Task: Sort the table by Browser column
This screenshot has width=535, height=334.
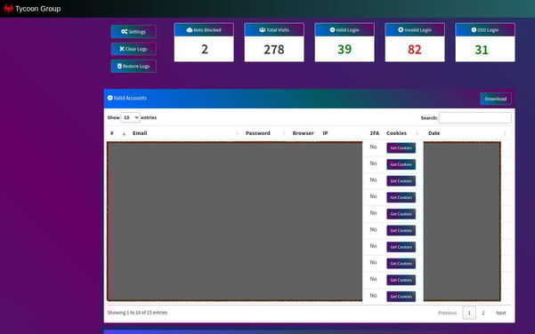Action: click(303, 133)
